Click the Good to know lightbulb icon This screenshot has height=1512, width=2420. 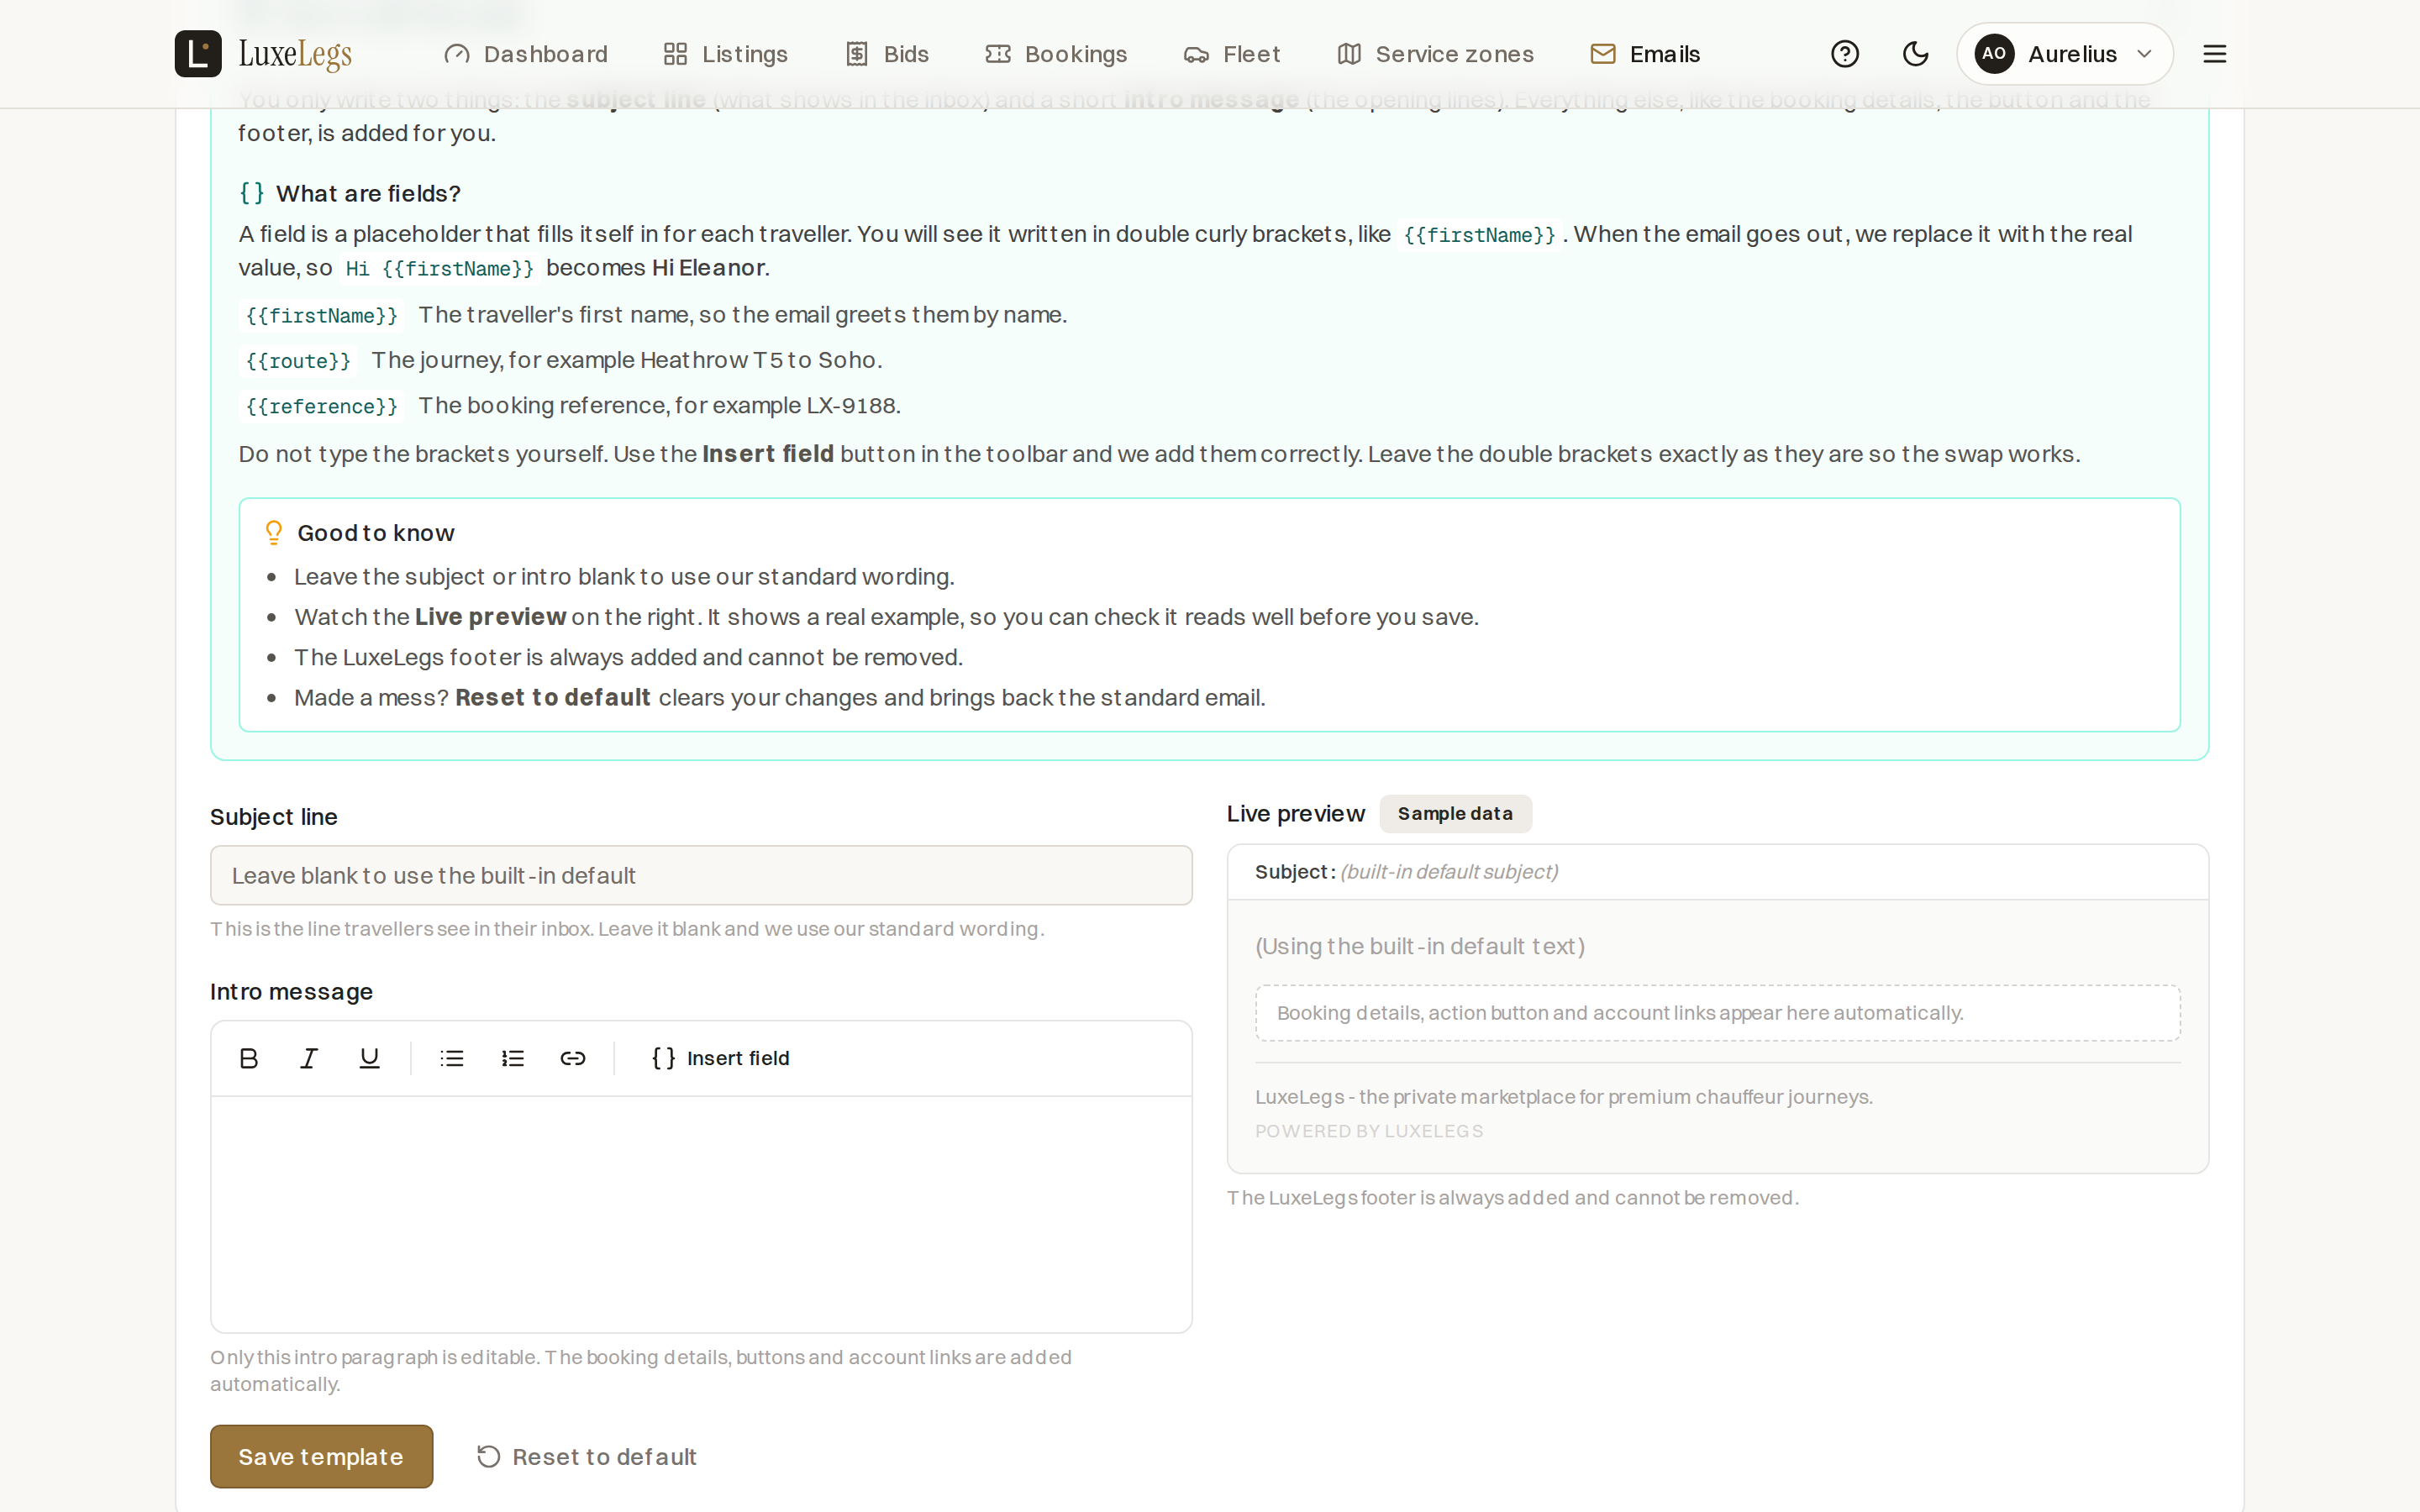pyautogui.click(x=273, y=533)
